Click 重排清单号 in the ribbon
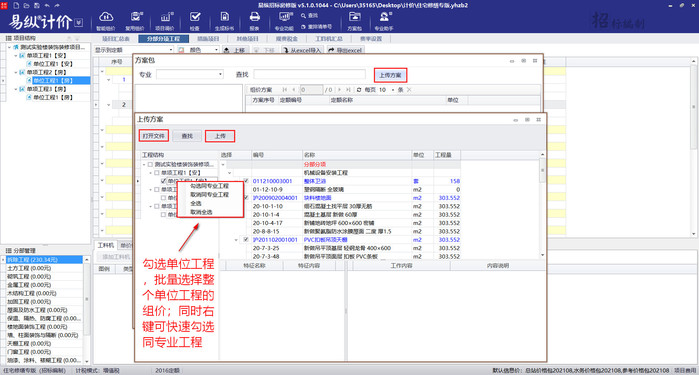Screen dimensions: 699x375 coord(317,27)
